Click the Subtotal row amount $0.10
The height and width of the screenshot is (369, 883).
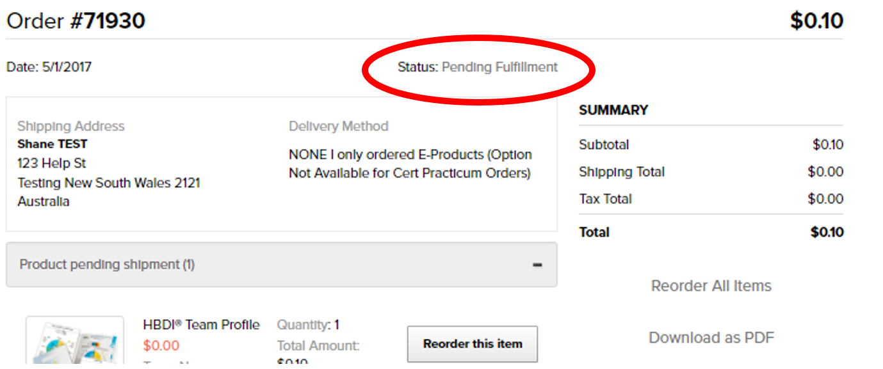pyautogui.click(x=827, y=145)
